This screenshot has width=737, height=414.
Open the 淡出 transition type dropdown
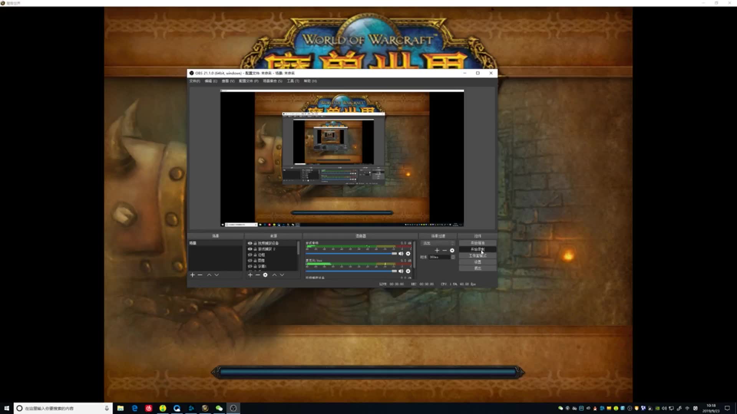[x=438, y=243]
